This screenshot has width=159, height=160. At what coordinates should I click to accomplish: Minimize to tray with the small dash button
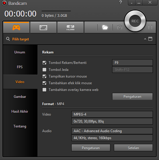coord(132,3)
